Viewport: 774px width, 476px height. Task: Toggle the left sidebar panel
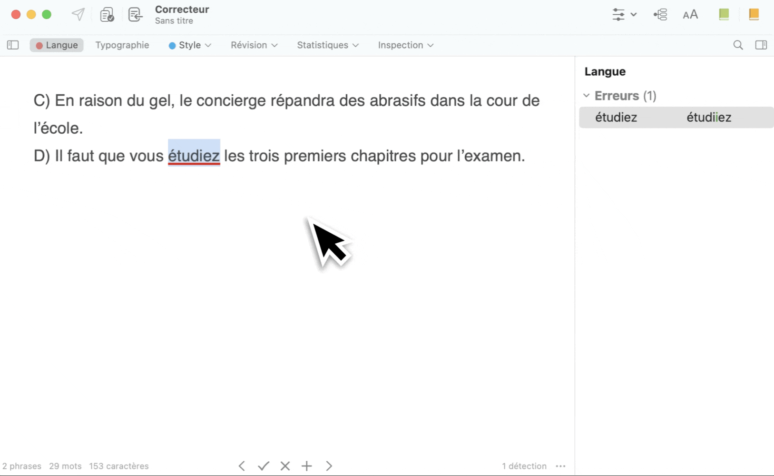click(x=13, y=45)
